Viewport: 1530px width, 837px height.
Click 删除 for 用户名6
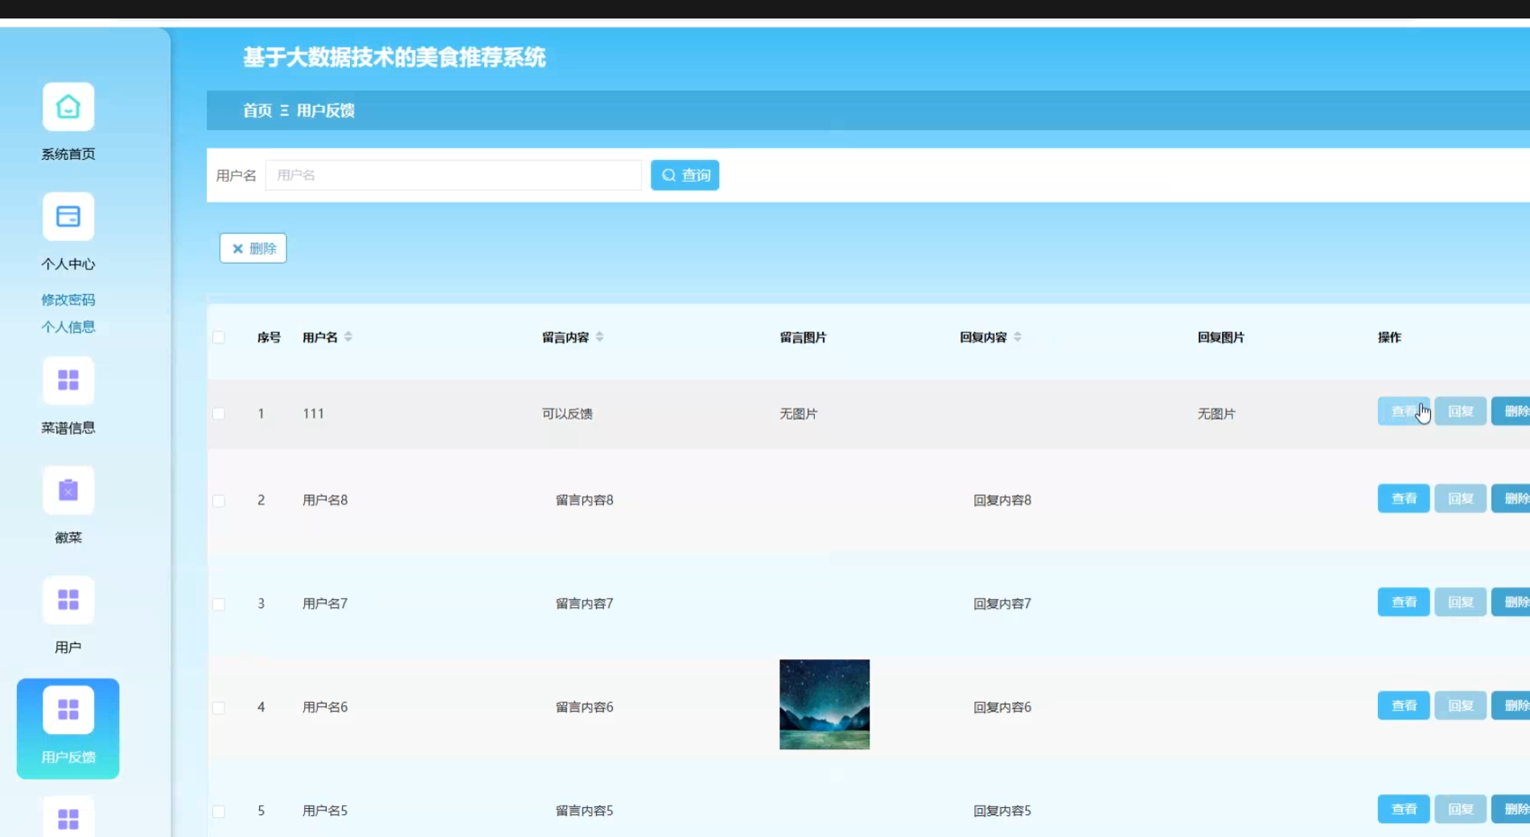click(x=1512, y=706)
